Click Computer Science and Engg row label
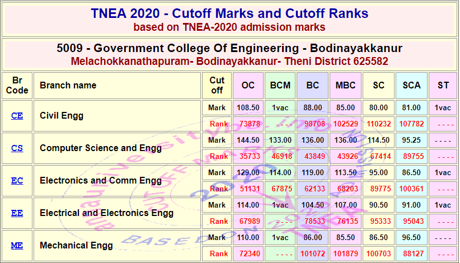Viewport: 460px width, 263px height. click(101, 148)
